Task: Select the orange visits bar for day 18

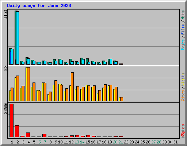Action: [x=105, y=93]
